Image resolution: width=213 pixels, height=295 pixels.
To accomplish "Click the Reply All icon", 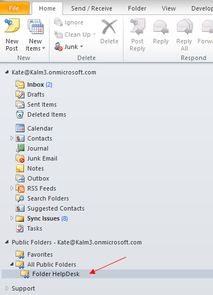I will coord(185,27).
